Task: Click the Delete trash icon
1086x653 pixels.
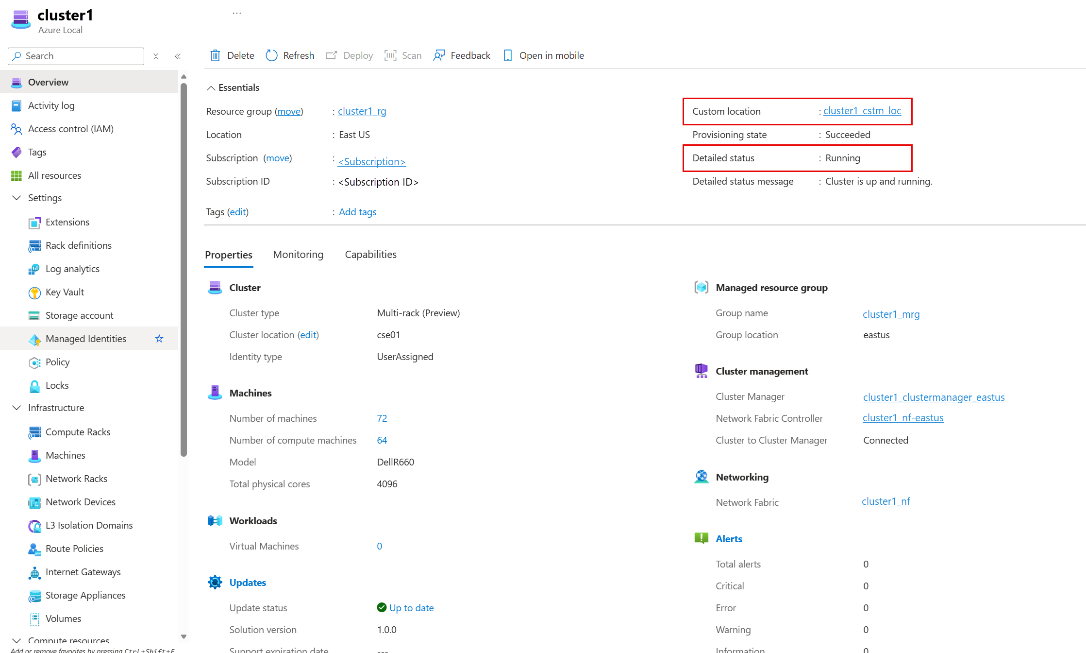Action: point(215,55)
